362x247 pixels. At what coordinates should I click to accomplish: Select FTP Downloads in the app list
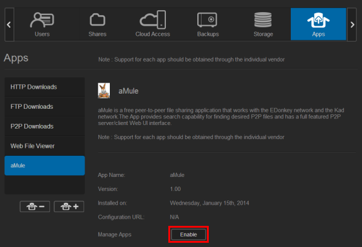pyautogui.click(x=45, y=106)
